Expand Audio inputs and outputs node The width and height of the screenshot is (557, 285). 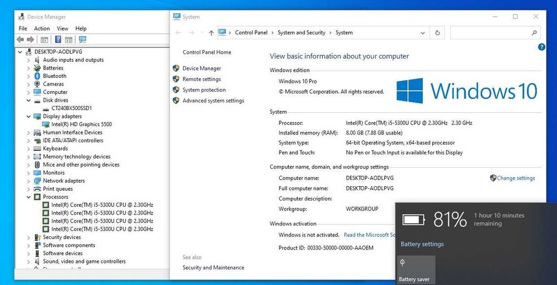28,60
